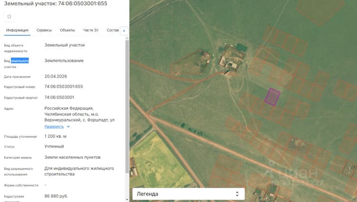The width and height of the screenshot is (357, 202).
Task: Select the highlighted purple parcel on map
Action: point(272,97)
